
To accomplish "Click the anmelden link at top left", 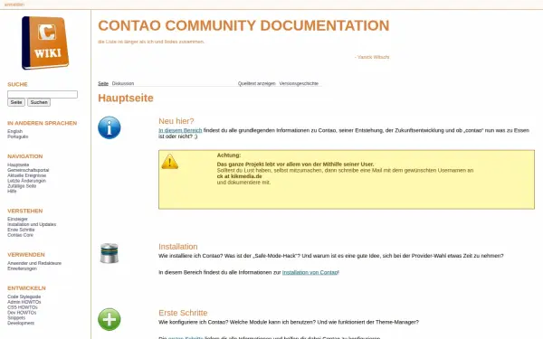I will coord(14,5).
